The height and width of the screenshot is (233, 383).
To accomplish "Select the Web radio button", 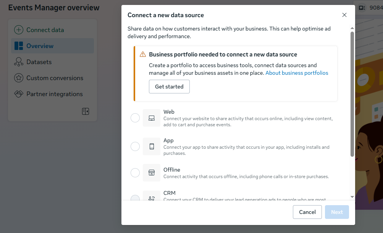I will tap(135, 118).
